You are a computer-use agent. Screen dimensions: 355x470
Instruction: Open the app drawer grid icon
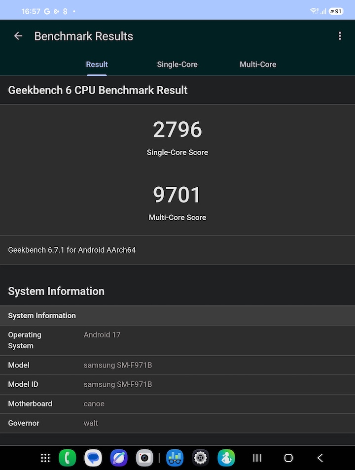pos(45,458)
